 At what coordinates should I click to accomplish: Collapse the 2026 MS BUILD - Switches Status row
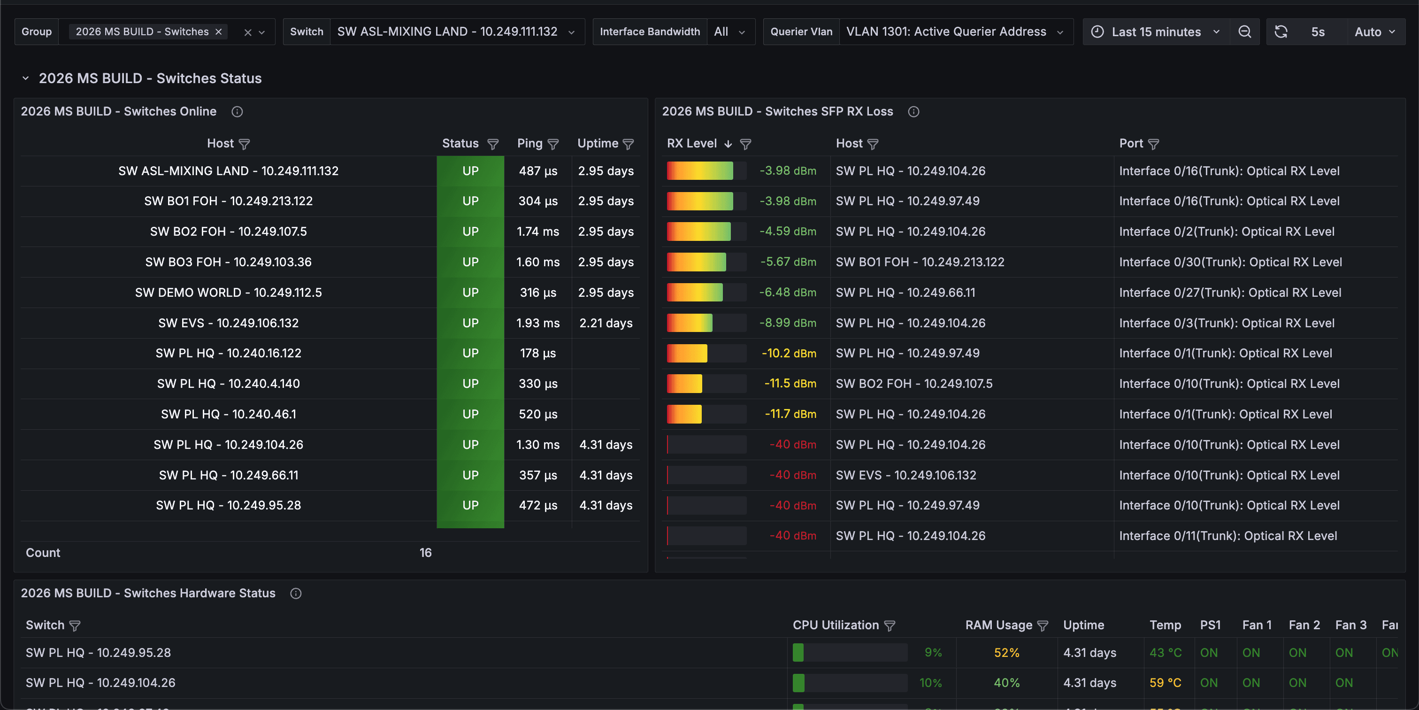coord(25,78)
